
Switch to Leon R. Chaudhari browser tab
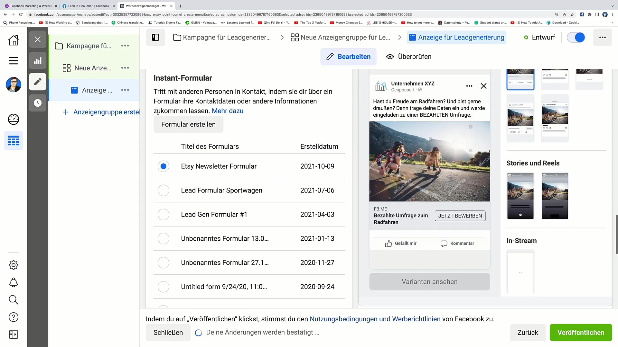pos(89,6)
